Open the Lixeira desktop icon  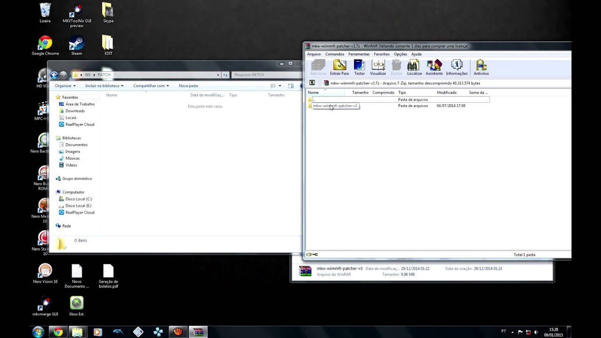coord(45,13)
